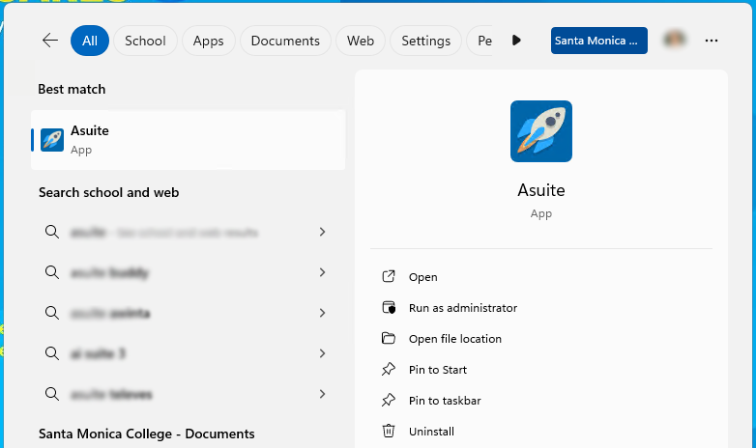Choose Pin to Start
This screenshot has width=756, height=448.
438,370
